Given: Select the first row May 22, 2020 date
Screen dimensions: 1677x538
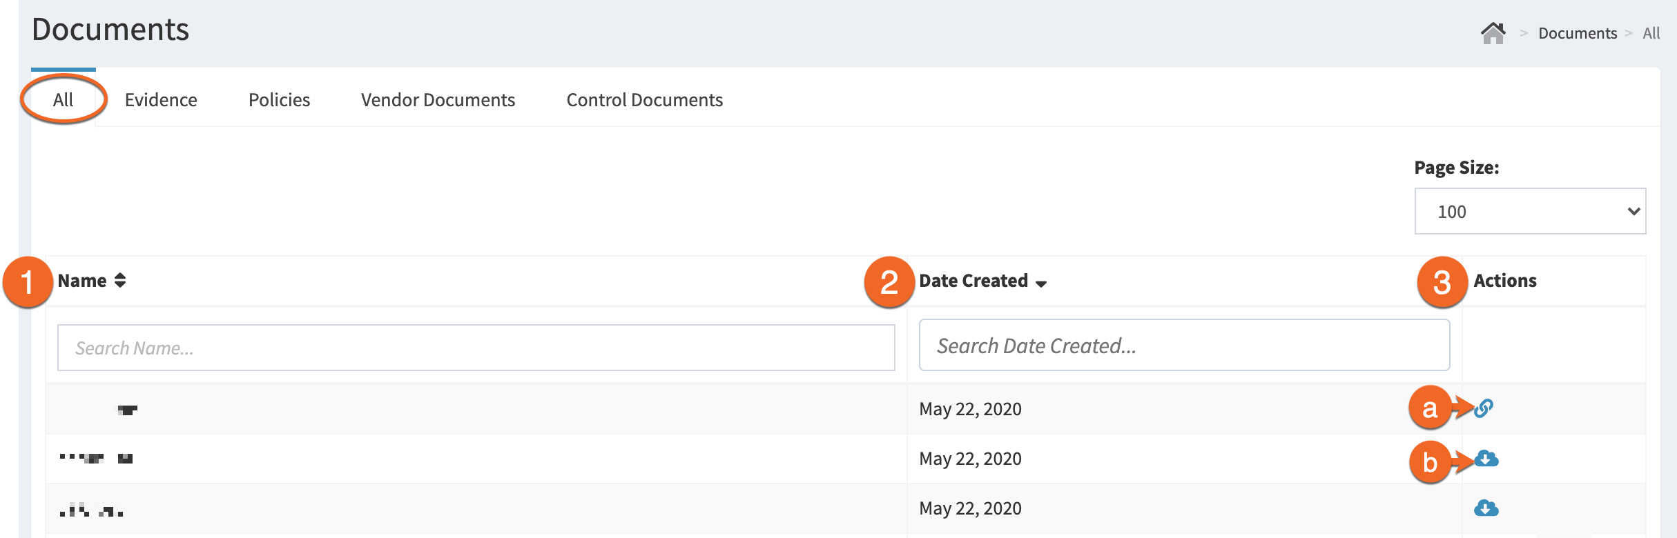Looking at the screenshot, I should pos(970,409).
